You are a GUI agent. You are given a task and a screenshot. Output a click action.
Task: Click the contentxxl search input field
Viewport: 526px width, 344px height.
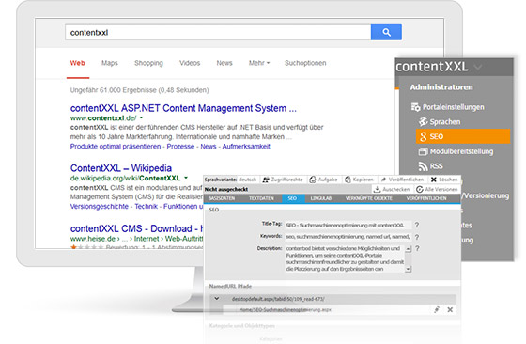pos(218,33)
